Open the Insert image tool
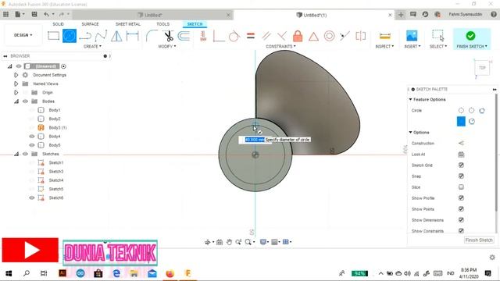This screenshot has height=281, width=500. click(x=412, y=36)
